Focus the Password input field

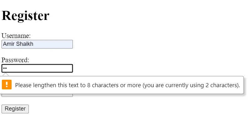(x=37, y=68)
